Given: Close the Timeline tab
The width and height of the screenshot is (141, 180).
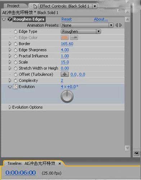Looking at the screenshot, I should pyautogui.click(x=60, y=164).
